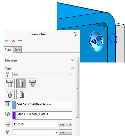125x138 pixels.
Task: Click the head diameter field showing 11.1125
Action: [x=36, y=124]
